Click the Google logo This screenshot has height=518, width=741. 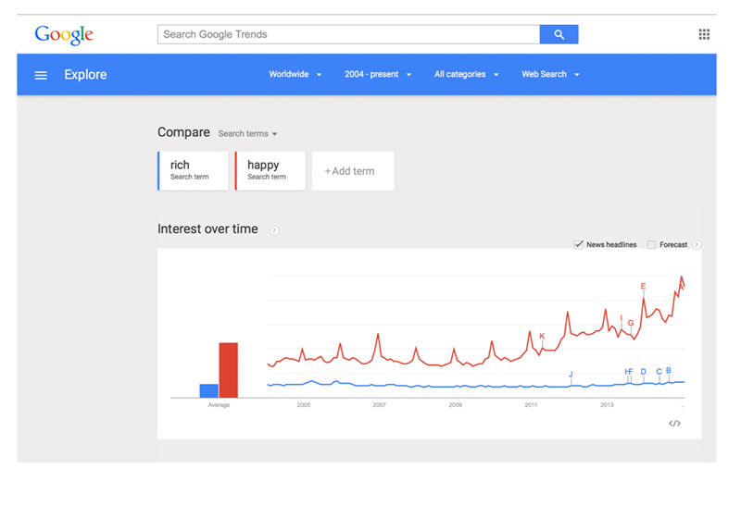(x=64, y=35)
